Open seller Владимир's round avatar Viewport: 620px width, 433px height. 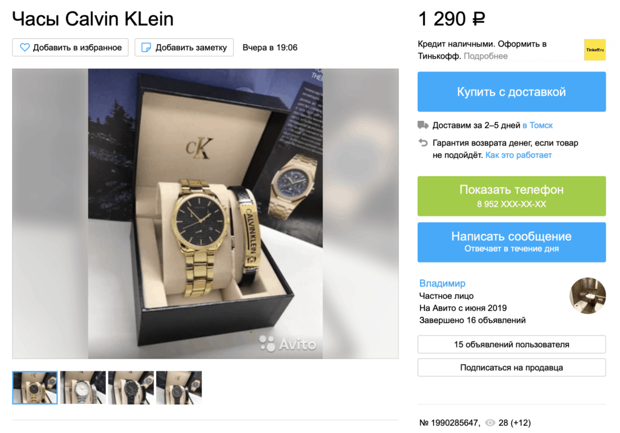point(587,296)
